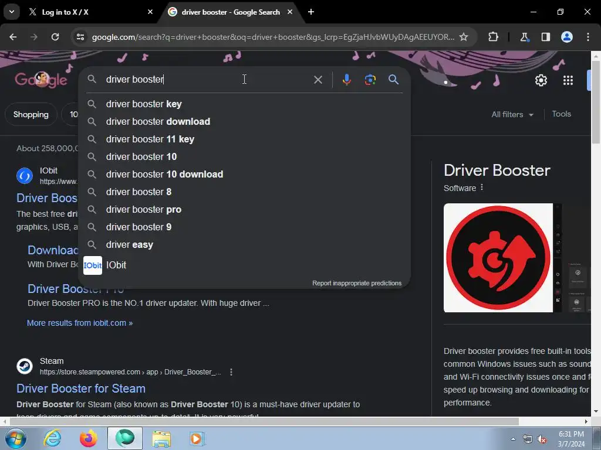The width and height of the screenshot is (601, 450).
Task: Open Chrome's three-dot menu
Action: pos(588,37)
